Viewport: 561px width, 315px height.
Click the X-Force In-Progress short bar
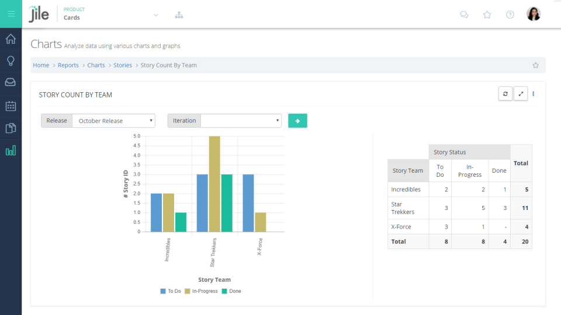point(261,222)
